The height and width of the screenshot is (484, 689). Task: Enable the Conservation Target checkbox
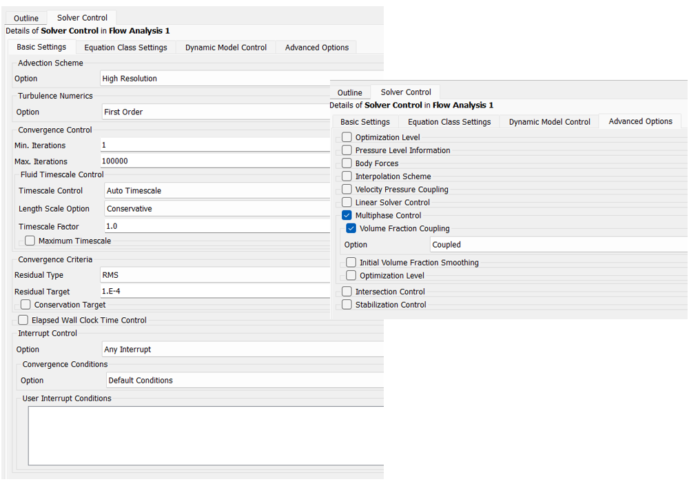[x=25, y=305]
